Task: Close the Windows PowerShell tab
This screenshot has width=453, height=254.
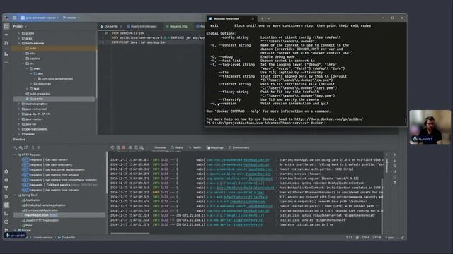Action: coord(253,18)
